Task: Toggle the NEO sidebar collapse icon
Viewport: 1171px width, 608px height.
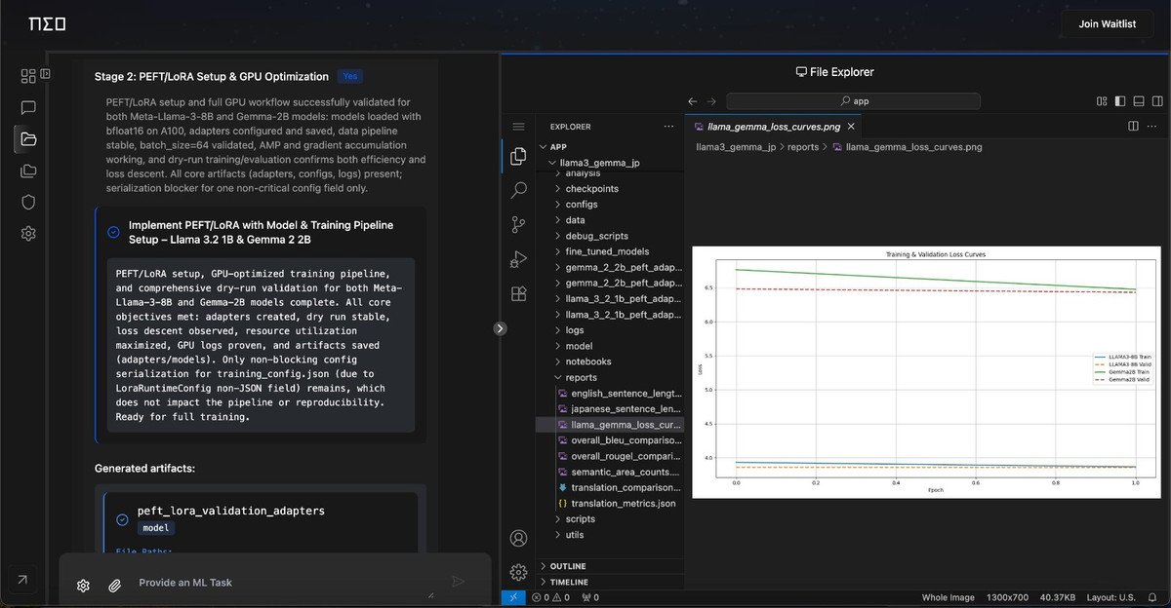Action: 45,73
